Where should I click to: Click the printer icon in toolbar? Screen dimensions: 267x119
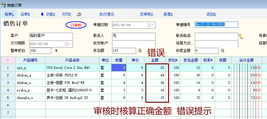(x=79, y=14)
